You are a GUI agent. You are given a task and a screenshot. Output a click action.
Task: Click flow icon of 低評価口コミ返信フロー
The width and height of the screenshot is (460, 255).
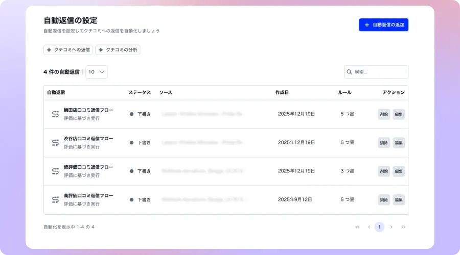[55, 171]
